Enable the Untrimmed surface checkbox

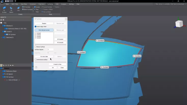pos(36,59)
